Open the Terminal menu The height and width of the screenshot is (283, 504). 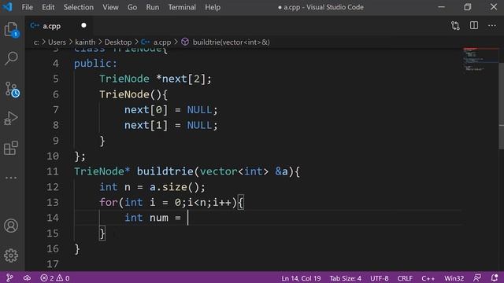(x=182, y=7)
